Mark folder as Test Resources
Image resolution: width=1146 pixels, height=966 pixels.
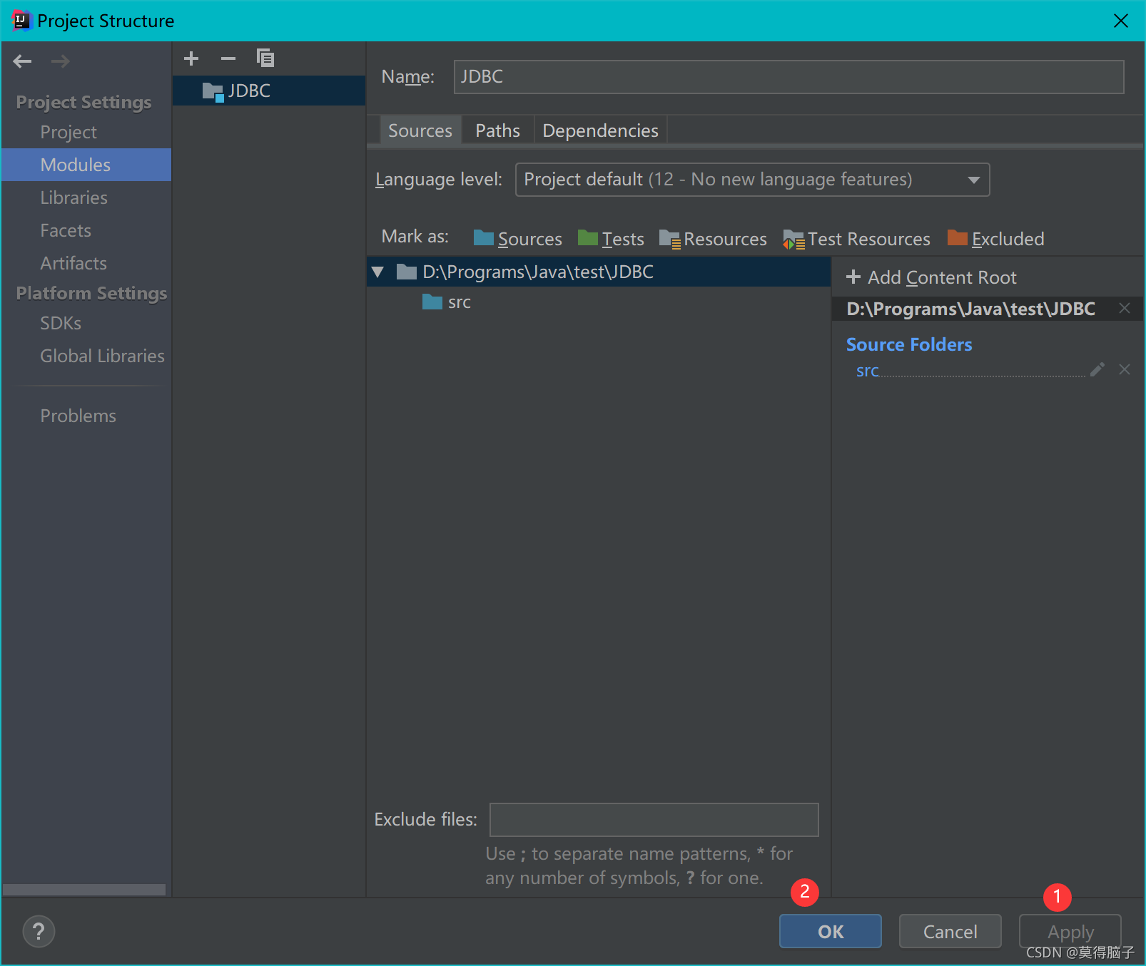[856, 239]
